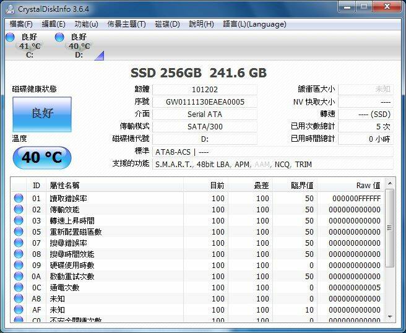Click status orb for 傳輸效能 row
Screen dimensions: 406x333
point(19,209)
